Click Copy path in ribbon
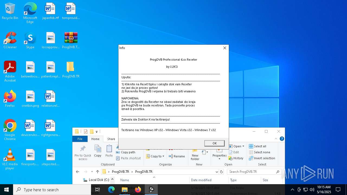Viewport: 347px width, 195px height. click(x=126, y=152)
